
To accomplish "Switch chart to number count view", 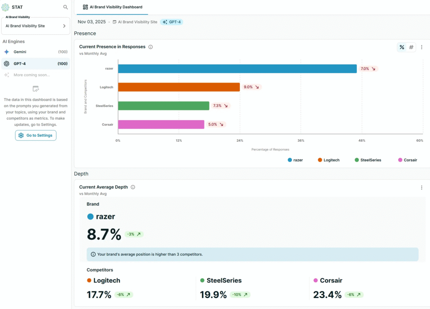I will point(411,47).
